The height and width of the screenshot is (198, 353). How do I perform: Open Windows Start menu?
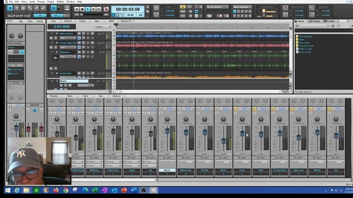pos(7,190)
